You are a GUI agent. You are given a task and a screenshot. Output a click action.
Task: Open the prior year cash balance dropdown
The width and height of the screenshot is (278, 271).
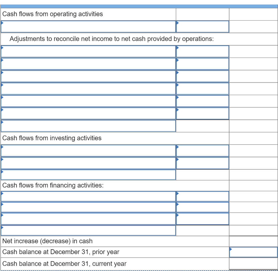coord(254,252)
